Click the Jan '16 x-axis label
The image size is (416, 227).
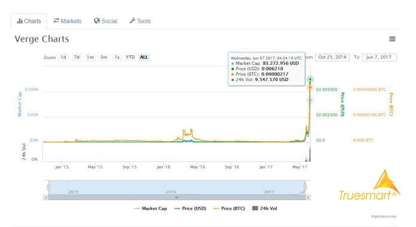(x=163, y=167)
